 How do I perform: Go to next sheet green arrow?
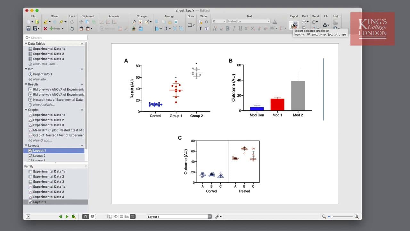(67, 217)
